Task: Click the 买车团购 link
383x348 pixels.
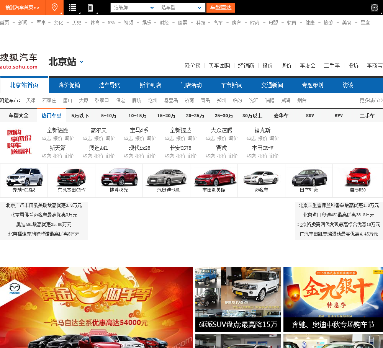Action: click(x=219, y=65)
